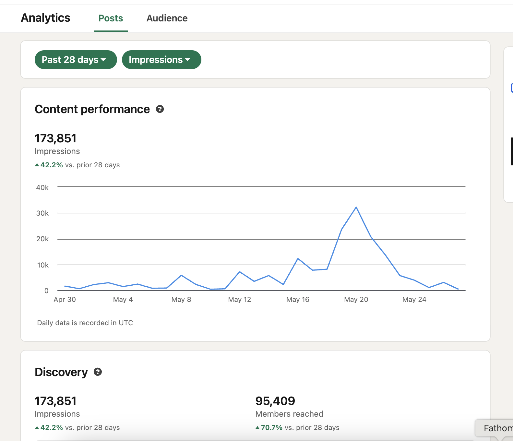Select the May 20 peak point on chart

coord(356,207)
